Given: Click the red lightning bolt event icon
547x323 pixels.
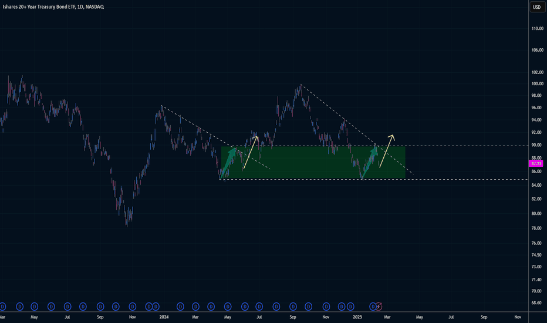Looking at the screenshot, I should click(379, 307).
